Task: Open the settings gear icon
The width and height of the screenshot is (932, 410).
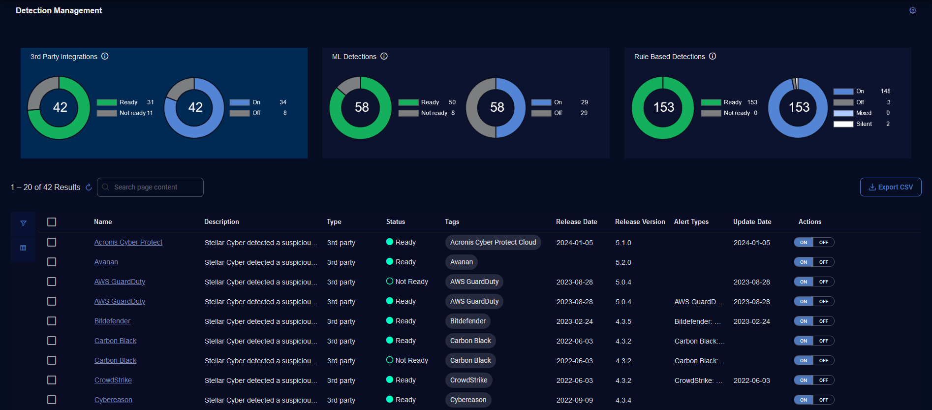Action: coord(912,10)
